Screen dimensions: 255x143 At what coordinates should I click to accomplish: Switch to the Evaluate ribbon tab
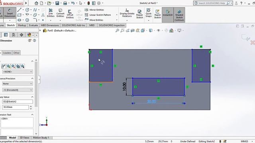point(33,25)
